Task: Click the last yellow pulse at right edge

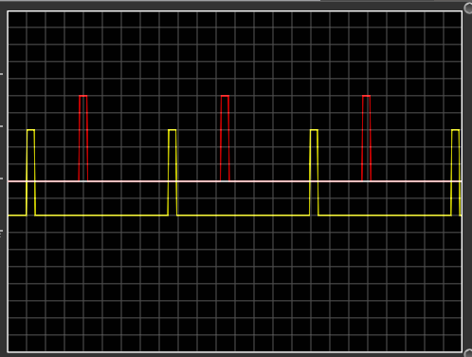Action: tap(456, 173)
